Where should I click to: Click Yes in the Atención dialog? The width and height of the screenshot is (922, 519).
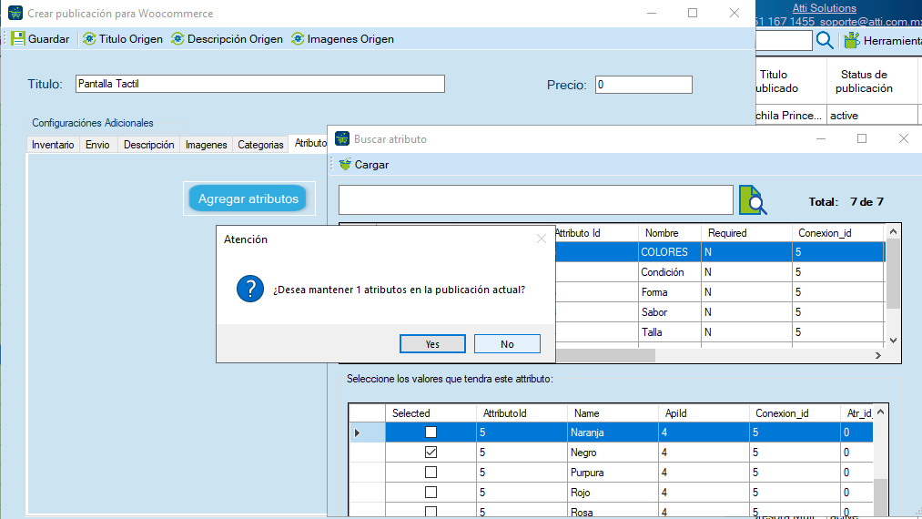(432, 344)
